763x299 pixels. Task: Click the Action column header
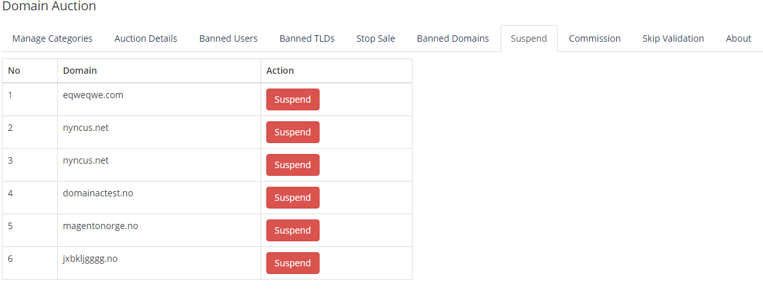coord(280,71)
